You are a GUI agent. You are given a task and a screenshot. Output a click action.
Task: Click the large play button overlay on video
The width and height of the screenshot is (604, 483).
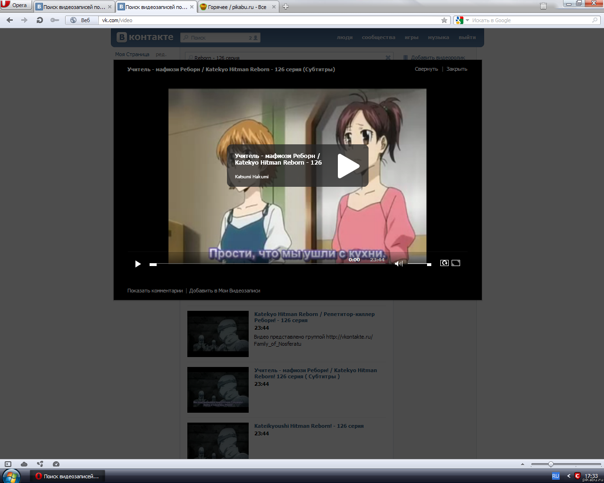coord(348,166)
